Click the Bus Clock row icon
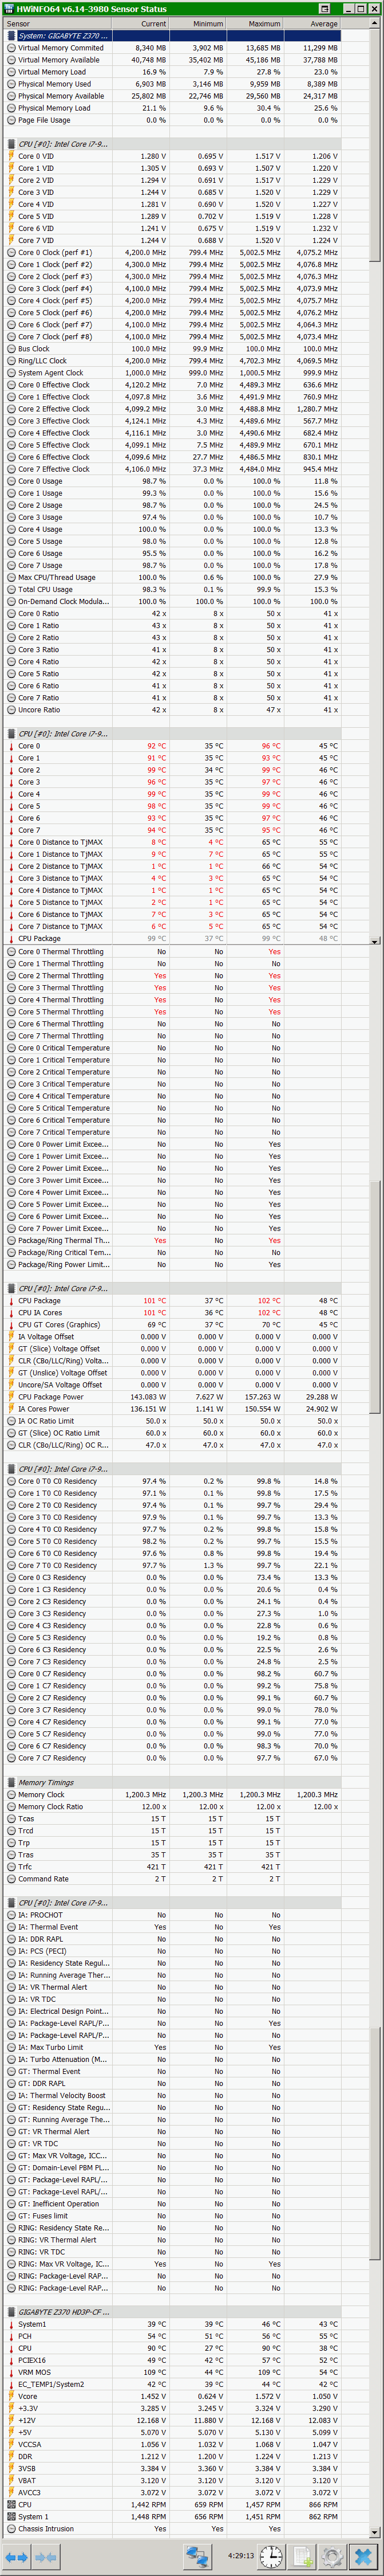Screen dimensions: 384x2576 tap(11, 349)
